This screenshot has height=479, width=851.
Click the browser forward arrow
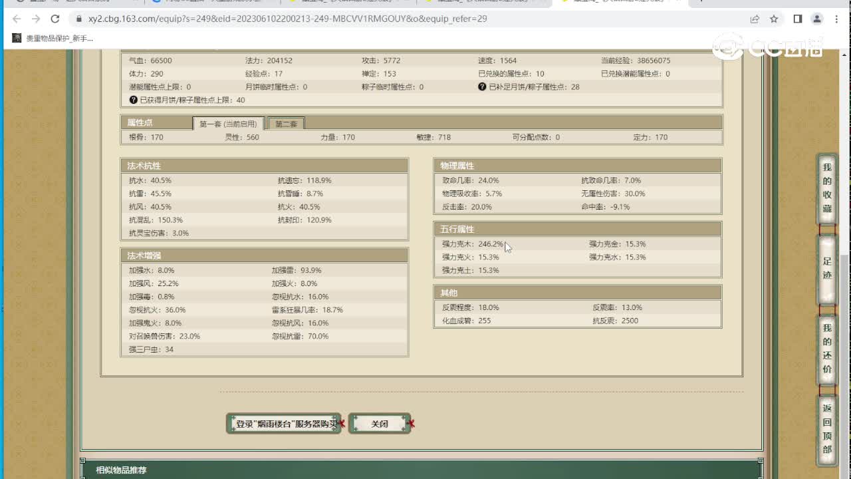(36, 19)
